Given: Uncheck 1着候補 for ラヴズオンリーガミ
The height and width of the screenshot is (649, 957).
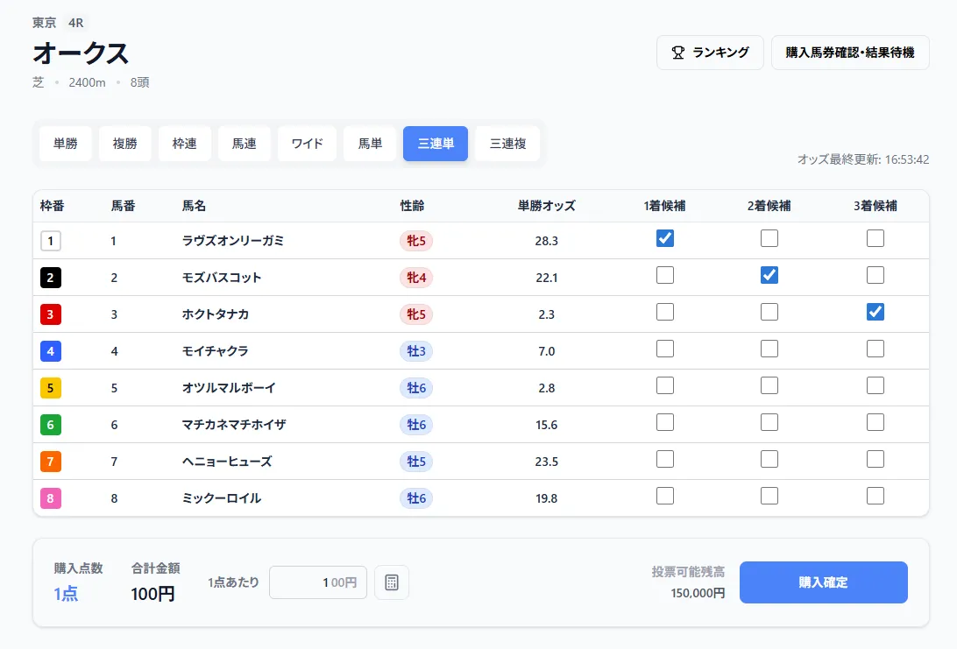Looking at the screenshot, I should 664,238.
